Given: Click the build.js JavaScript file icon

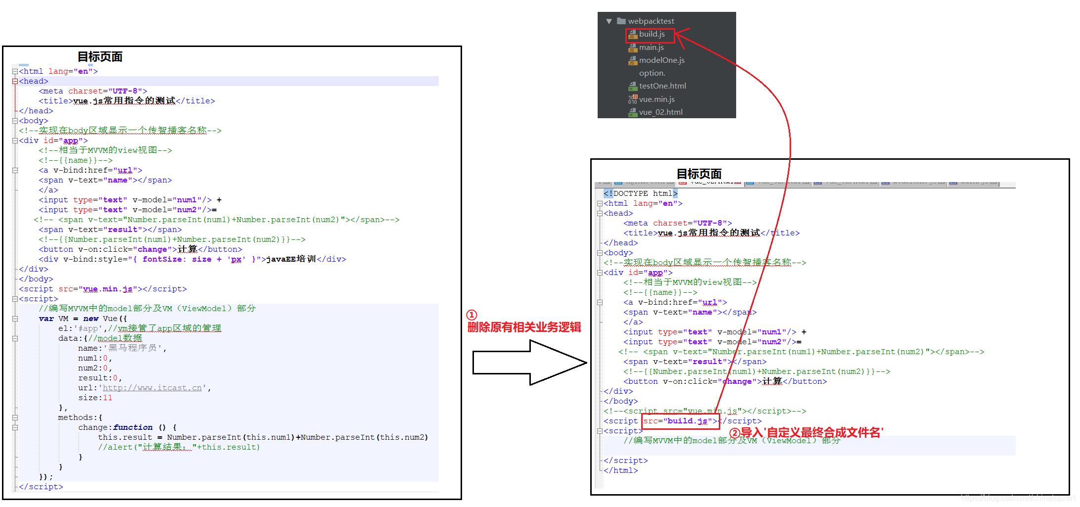Looking at the screenshot, I should coord(632,35).
